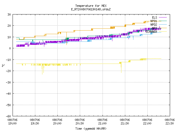Click the '20:00' x-axis time label
The height and width of the screenshot is (131, 175).
point(57,123)
